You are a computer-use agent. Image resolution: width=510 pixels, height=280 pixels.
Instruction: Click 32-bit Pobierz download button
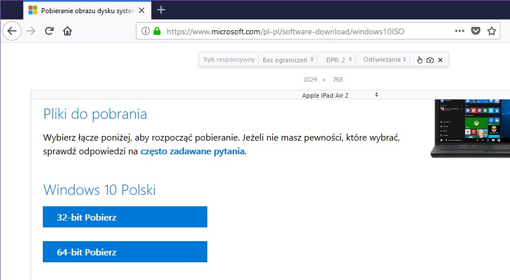(125, 217)
